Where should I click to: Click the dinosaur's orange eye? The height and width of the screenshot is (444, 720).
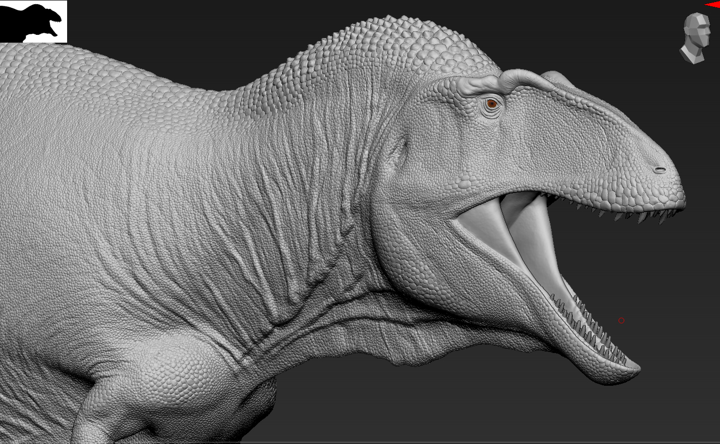[492, 104]
